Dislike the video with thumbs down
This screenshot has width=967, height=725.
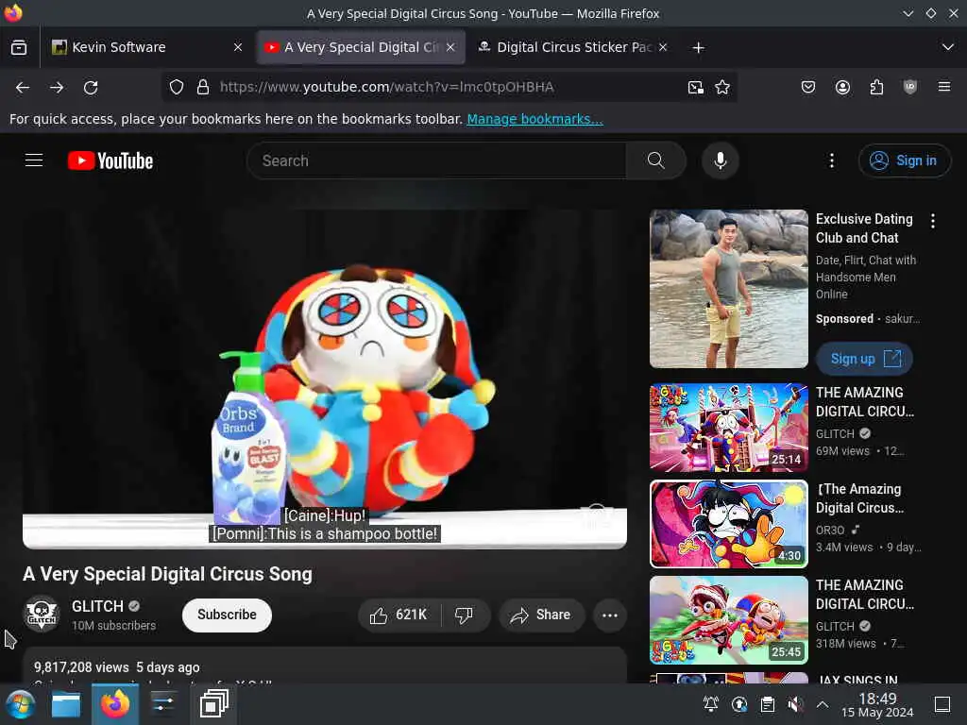(x=464, y=615)
